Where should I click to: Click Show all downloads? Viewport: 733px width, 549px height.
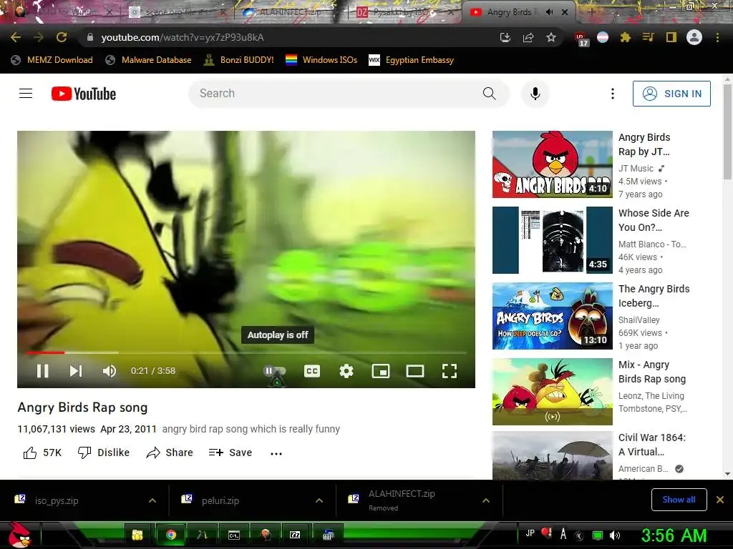point(679,500)
